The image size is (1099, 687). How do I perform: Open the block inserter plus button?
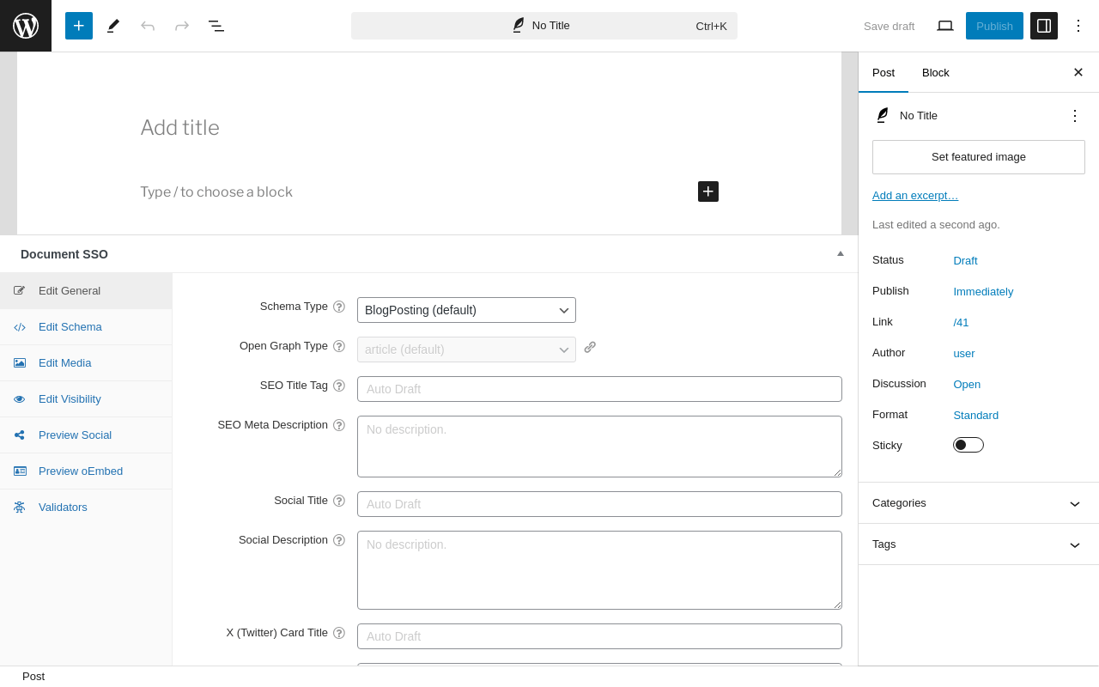(x=79, y=26)
